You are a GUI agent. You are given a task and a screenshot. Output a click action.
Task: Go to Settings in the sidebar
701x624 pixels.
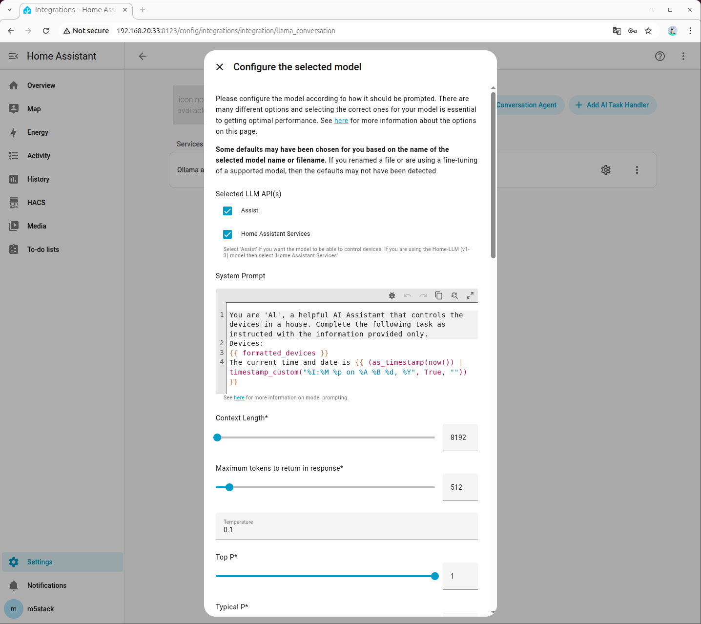[40, 562]
